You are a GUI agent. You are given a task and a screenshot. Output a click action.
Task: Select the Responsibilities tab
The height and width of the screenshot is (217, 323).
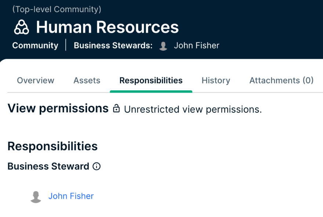point(151,80)
